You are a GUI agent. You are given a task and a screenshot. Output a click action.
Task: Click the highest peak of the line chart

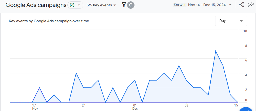(x=216, y=51)
